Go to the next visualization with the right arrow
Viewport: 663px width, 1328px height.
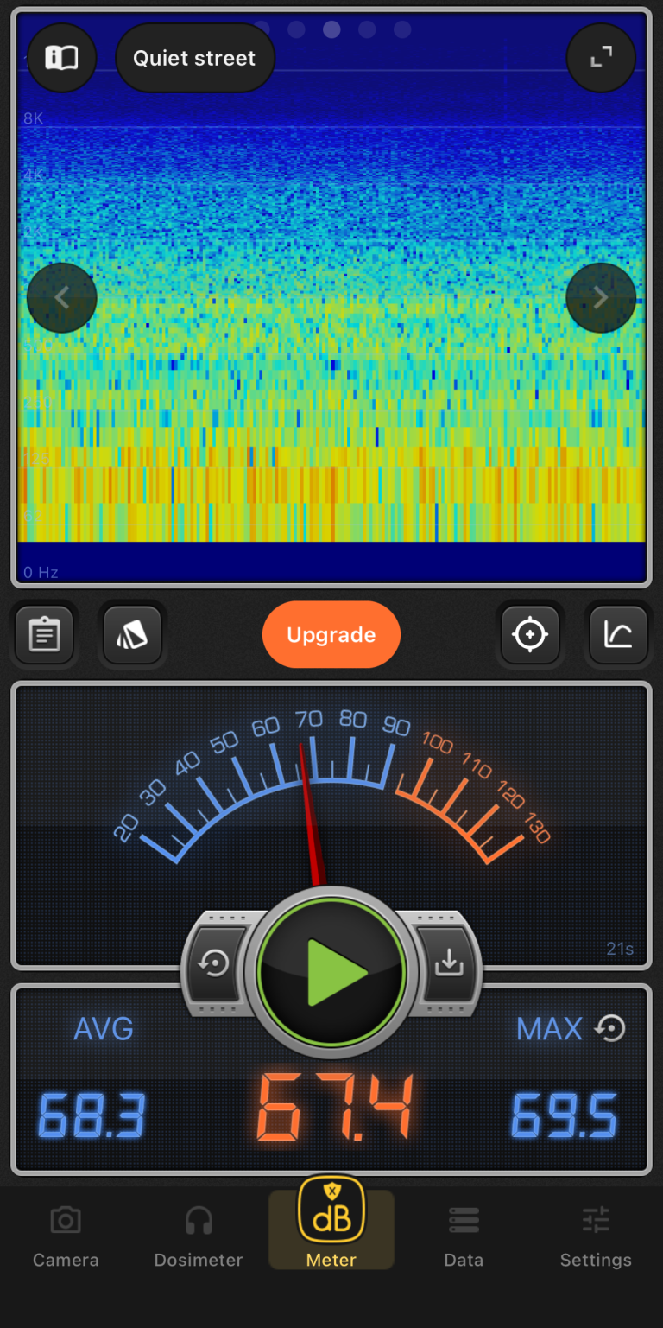click(x=601, y=298)
